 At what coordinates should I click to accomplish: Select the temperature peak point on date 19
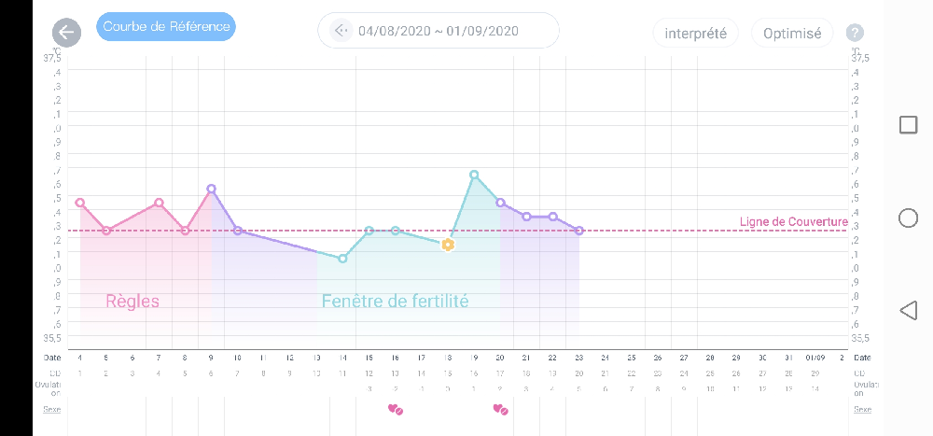(x=474, y=175)
